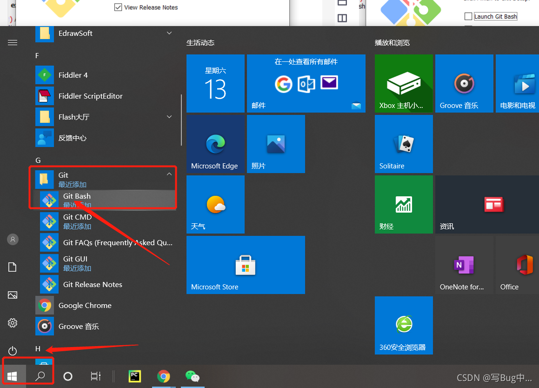The image size is (539, 388).
Task: Open the 天气 weather tile
Action: point(215,204)
